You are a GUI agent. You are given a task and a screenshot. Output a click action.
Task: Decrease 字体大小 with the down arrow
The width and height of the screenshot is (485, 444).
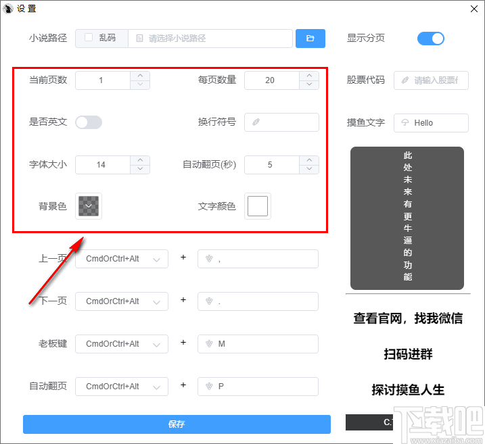pyautogui.click(x=140, y=169)
